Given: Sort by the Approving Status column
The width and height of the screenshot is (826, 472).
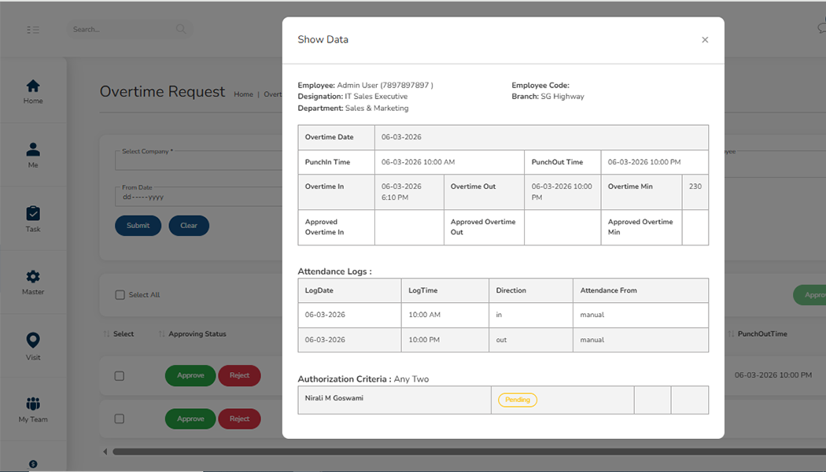Looking at the screenshot, I should (197, 334).
